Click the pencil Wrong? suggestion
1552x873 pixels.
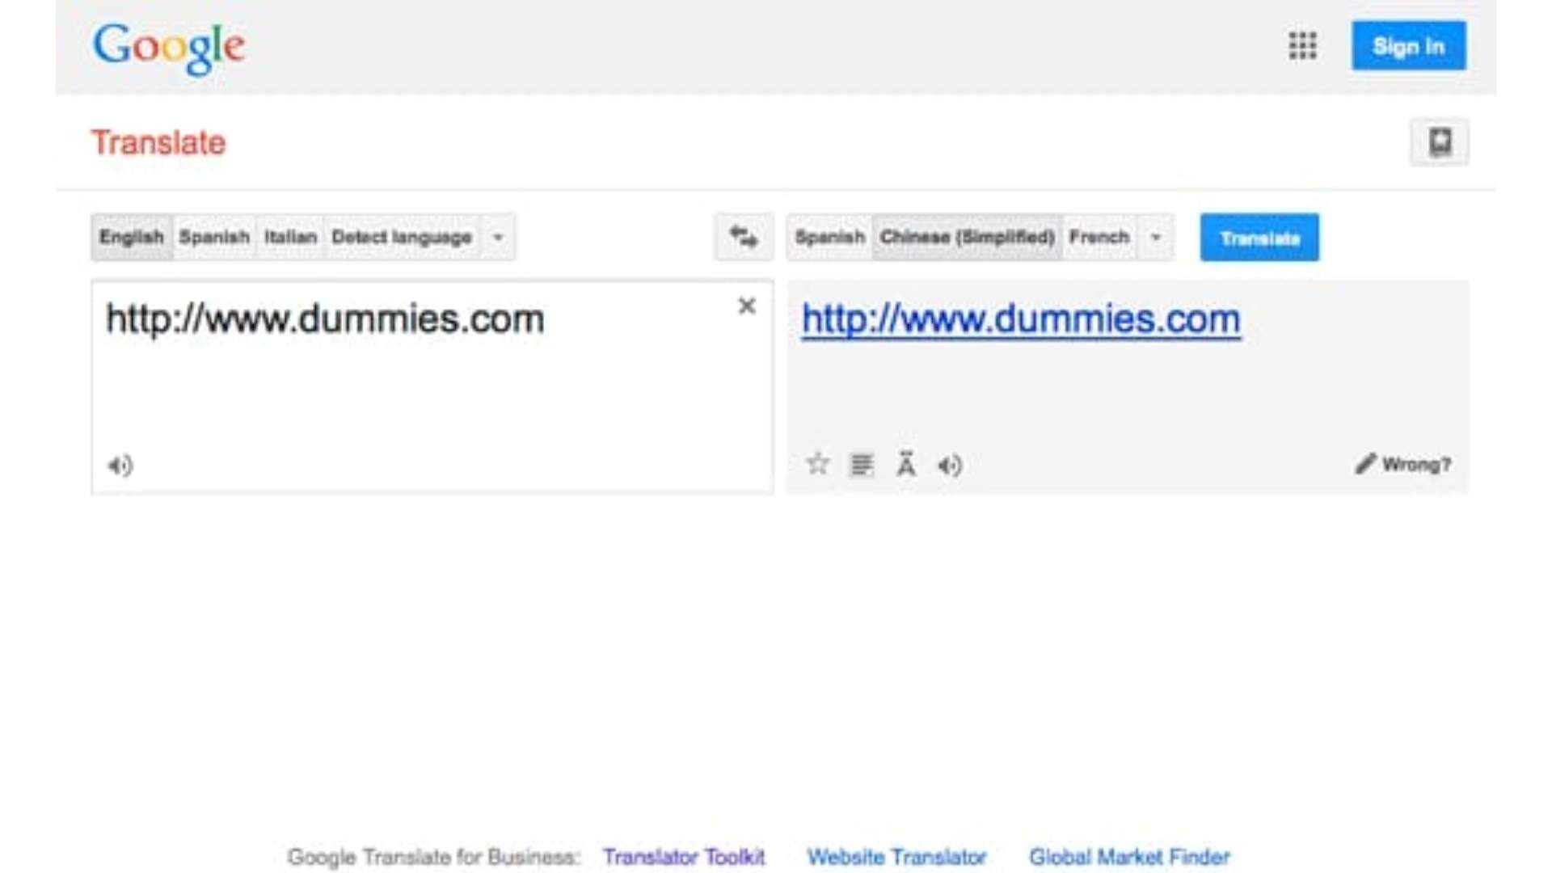1403,464
